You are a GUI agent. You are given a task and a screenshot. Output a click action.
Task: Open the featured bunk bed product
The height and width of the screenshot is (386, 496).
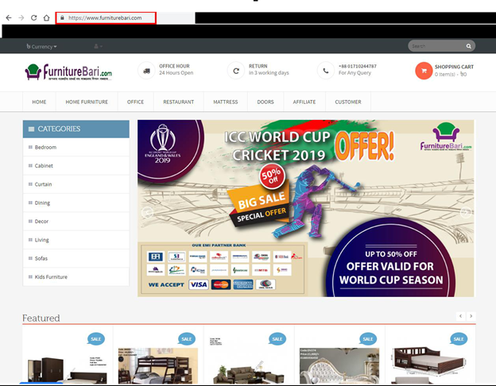158,366
